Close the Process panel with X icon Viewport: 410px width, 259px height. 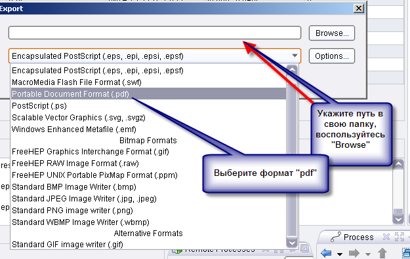click(x=386, y=237)
